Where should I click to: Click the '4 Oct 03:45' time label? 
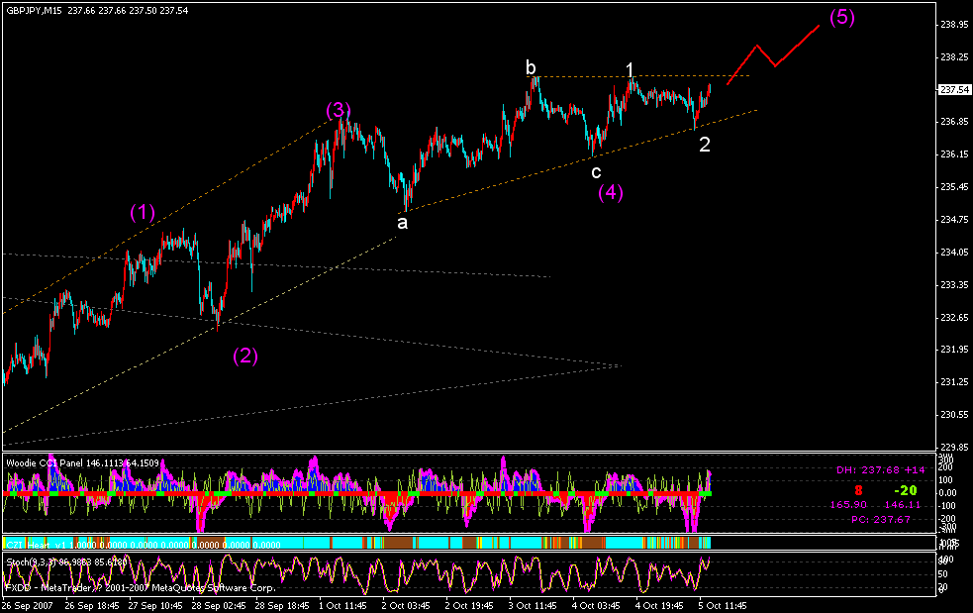596,605
